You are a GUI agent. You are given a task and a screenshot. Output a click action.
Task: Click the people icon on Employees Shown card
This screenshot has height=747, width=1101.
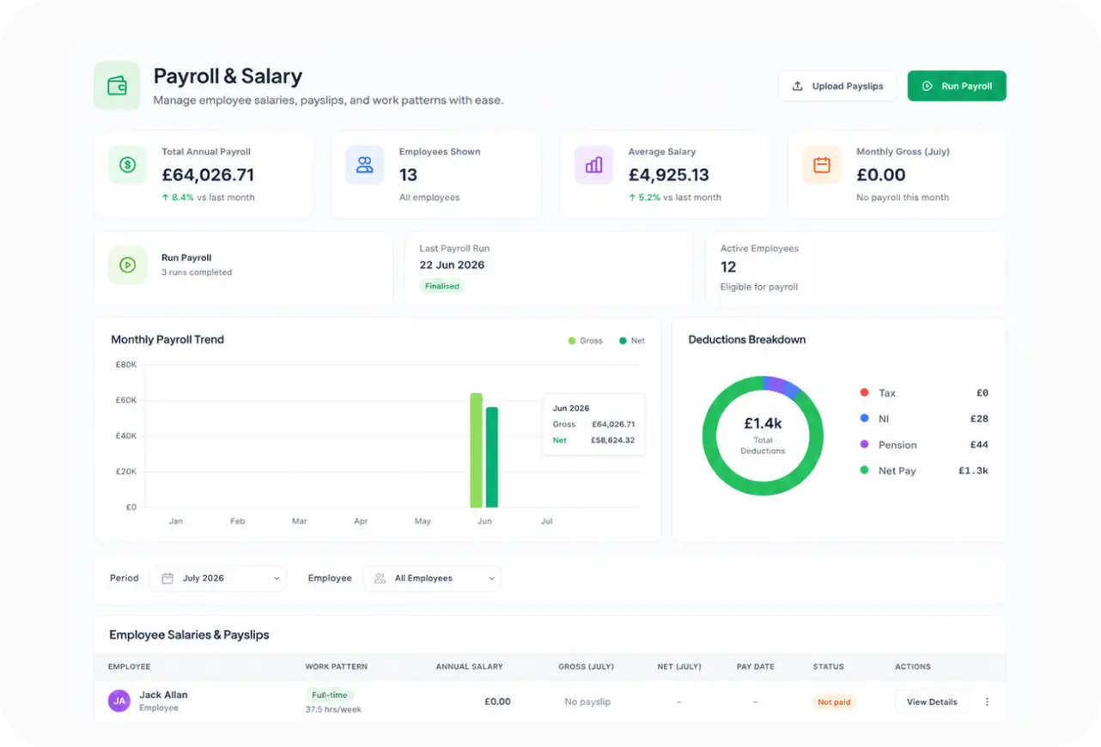point(364,165)
